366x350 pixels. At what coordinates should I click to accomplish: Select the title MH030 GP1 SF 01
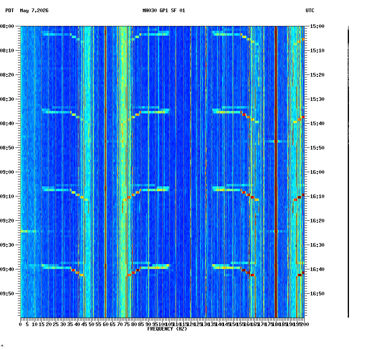[164, 11]
